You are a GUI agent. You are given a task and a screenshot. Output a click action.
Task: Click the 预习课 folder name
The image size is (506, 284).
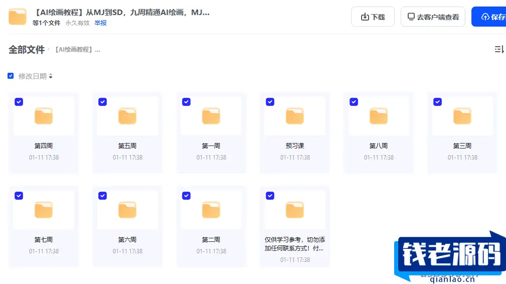click(295, 146)
